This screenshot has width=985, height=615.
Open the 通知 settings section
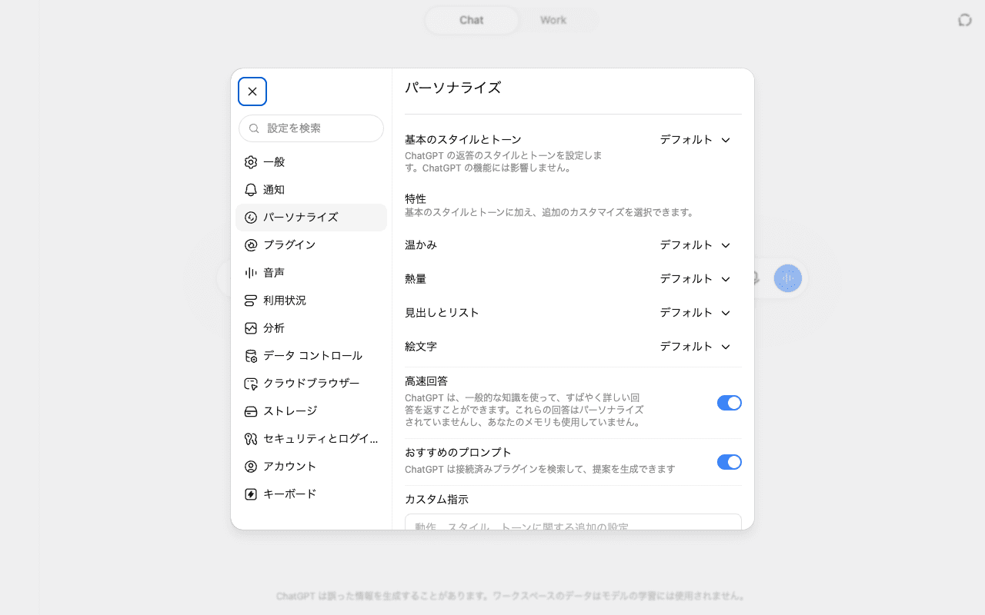pyautogui.click(x=311, y=190)
